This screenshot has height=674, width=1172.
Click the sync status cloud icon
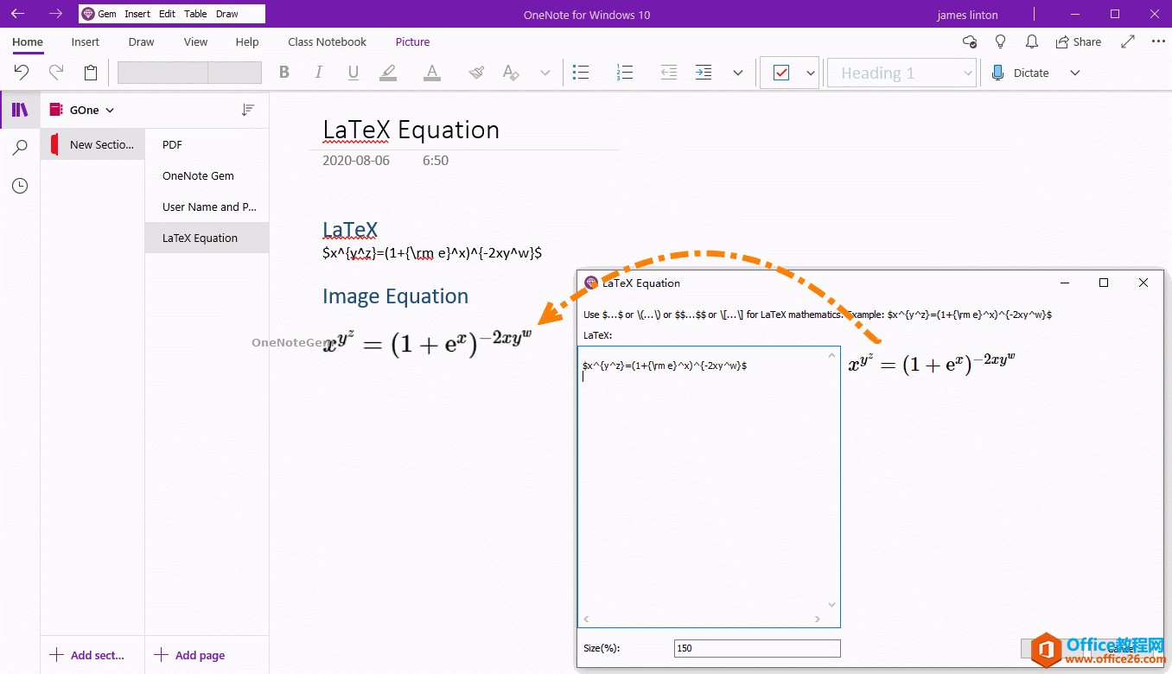(x=970, y=41)
